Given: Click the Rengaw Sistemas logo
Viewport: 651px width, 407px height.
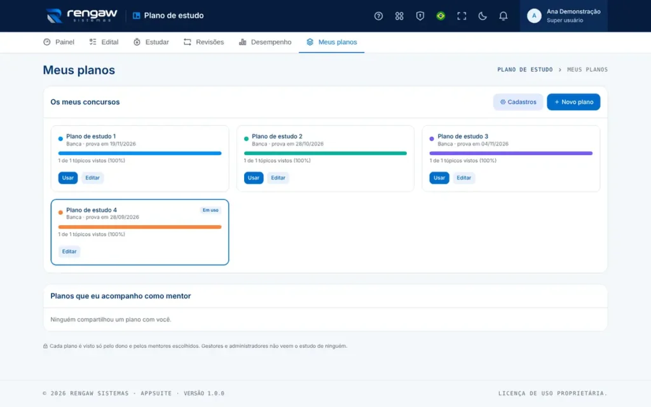Looking at the screenshot, I should click(81, 15).
